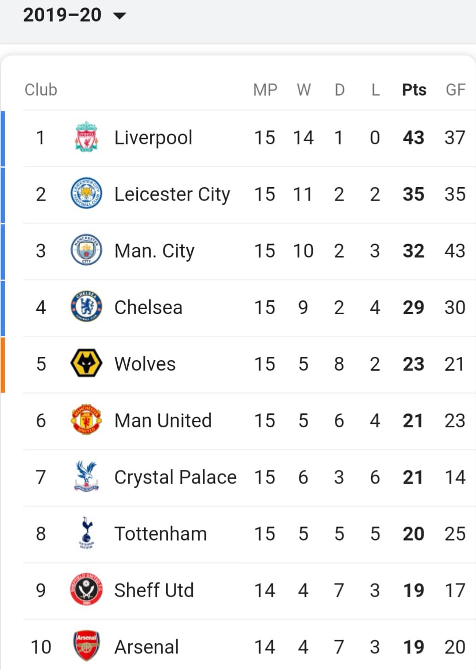476x670 pixels.
Task: Open the Liverpool team name link
Action: coord(153,138)
